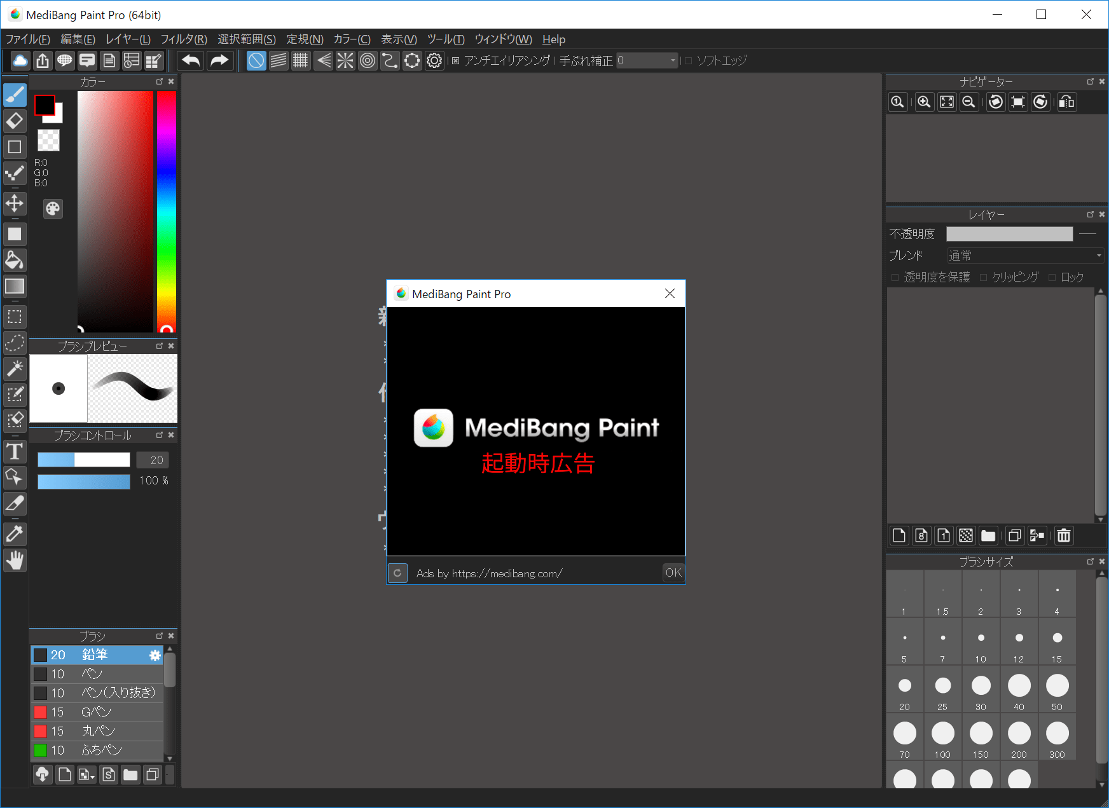The height and width of the screenshot is (808, 1109).
Task: Pick a color with the Eyedropper tool
Action: (x=15, y=534)
